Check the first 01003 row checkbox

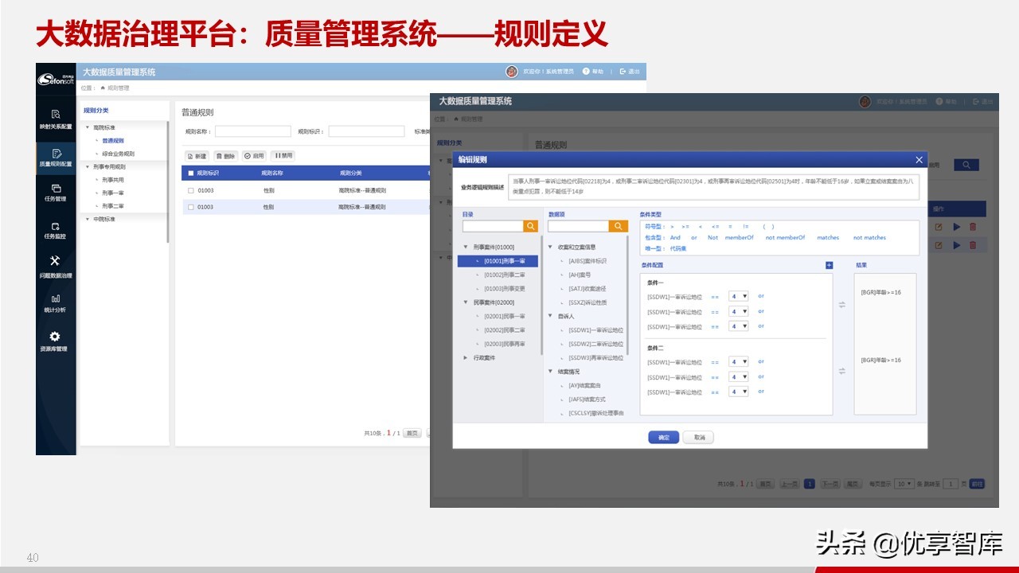191,191
